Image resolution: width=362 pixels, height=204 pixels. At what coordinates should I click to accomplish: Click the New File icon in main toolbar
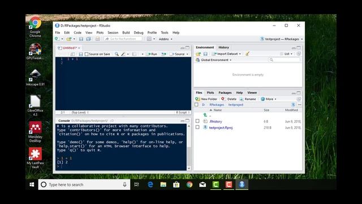pos(57,39)
